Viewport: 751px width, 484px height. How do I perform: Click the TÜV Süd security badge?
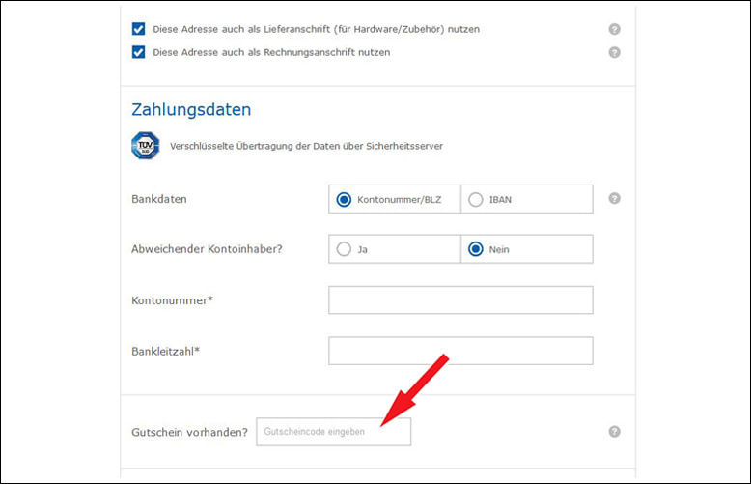146,146
